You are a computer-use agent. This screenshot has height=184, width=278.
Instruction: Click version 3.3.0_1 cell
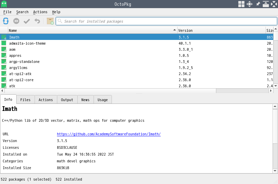(x=186, y=49)
